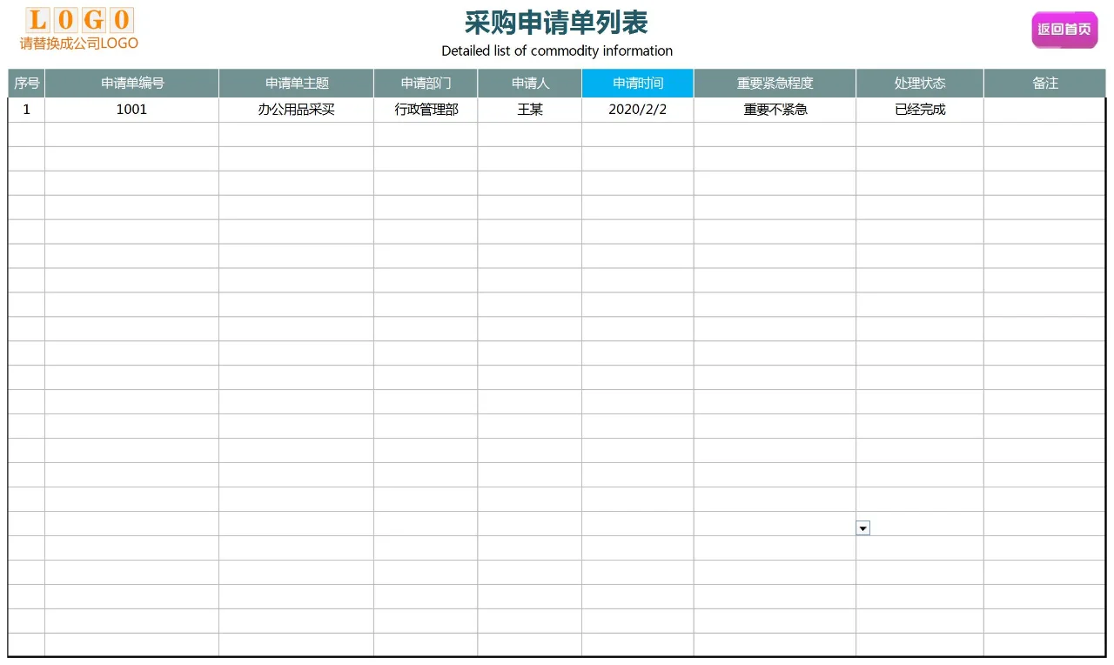Select the 申请单编号 header cell
The height and width of the screenshot is (665, 1114).
point(131,83)
